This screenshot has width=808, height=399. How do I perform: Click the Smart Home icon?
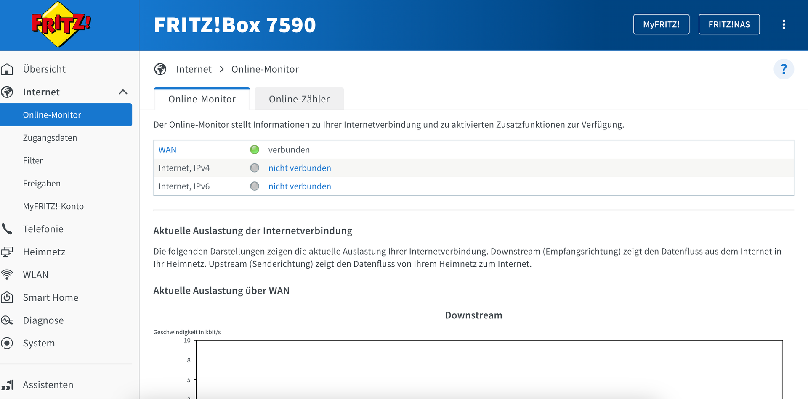[x=7, y=297]
